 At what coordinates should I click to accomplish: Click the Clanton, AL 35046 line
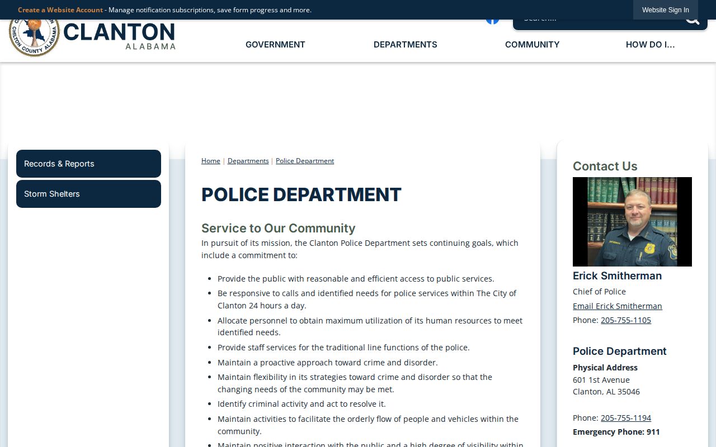[x=606, y=392]
